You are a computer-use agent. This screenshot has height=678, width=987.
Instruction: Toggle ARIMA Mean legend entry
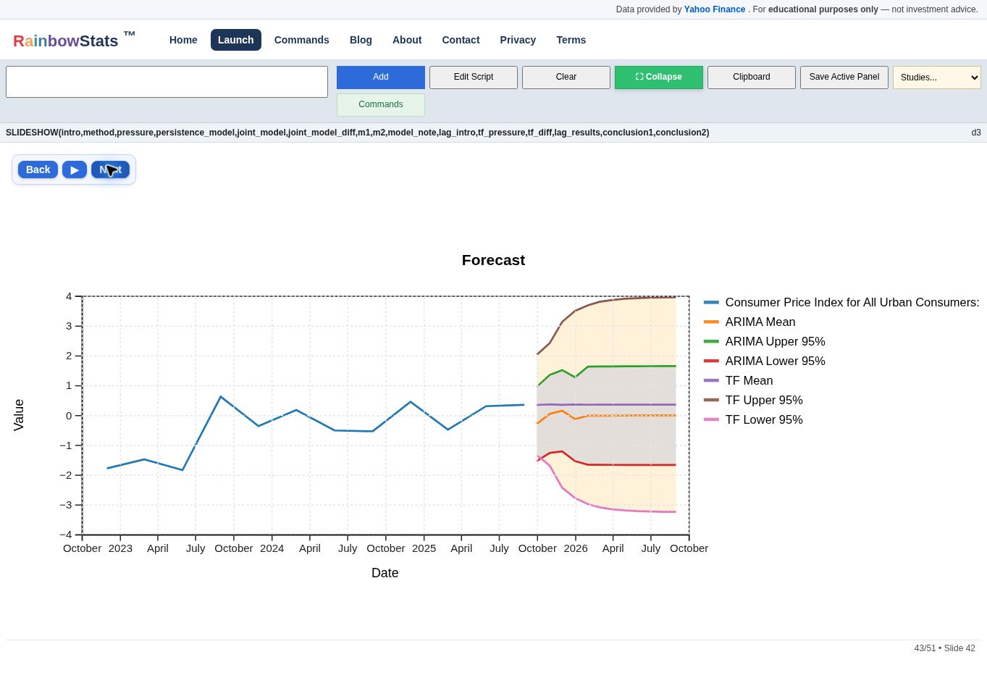tap(749, 322)
